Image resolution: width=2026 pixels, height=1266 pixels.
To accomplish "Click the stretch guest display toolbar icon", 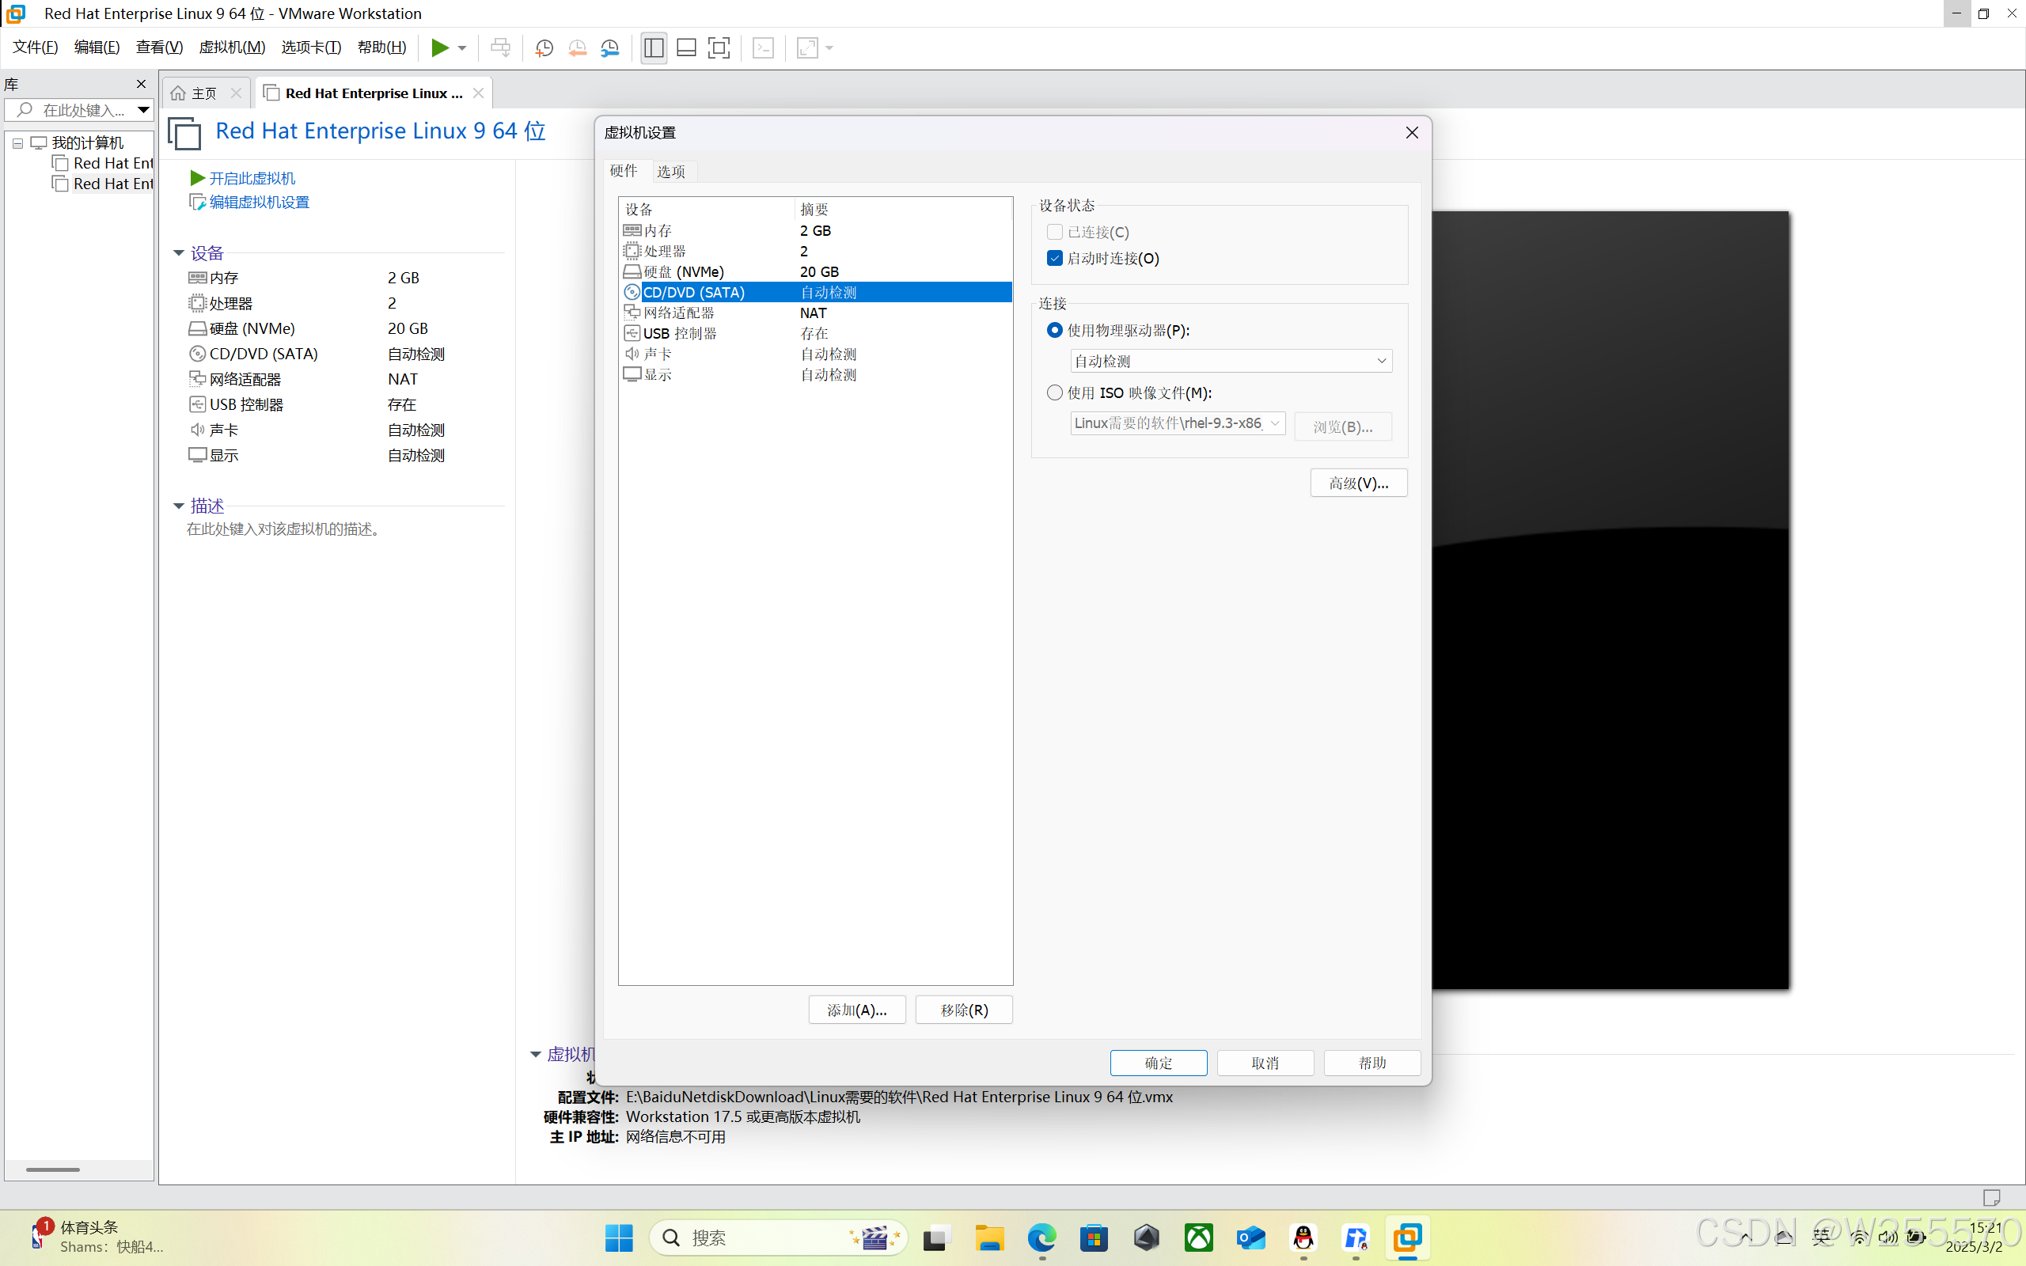I will click(x=807, y=47).
